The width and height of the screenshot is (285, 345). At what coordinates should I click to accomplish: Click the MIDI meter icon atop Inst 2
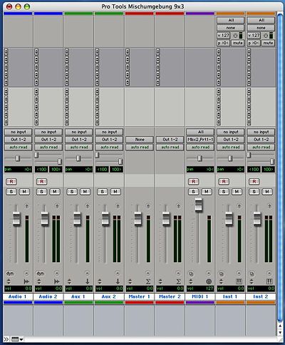pyautogui.click(x=271, y=36)
